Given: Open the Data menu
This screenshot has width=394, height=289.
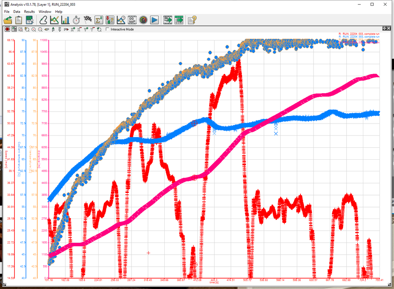Looking at the screenshot, I should (17, 12).
